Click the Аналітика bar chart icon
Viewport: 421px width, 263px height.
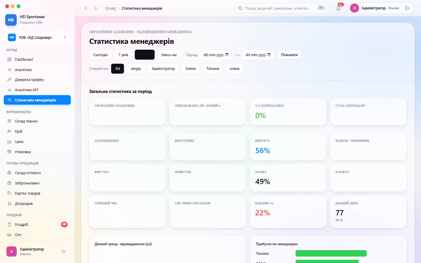(x=9, y=70)
